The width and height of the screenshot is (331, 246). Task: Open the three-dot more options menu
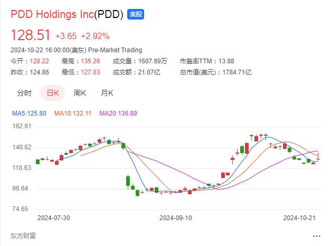316,236
